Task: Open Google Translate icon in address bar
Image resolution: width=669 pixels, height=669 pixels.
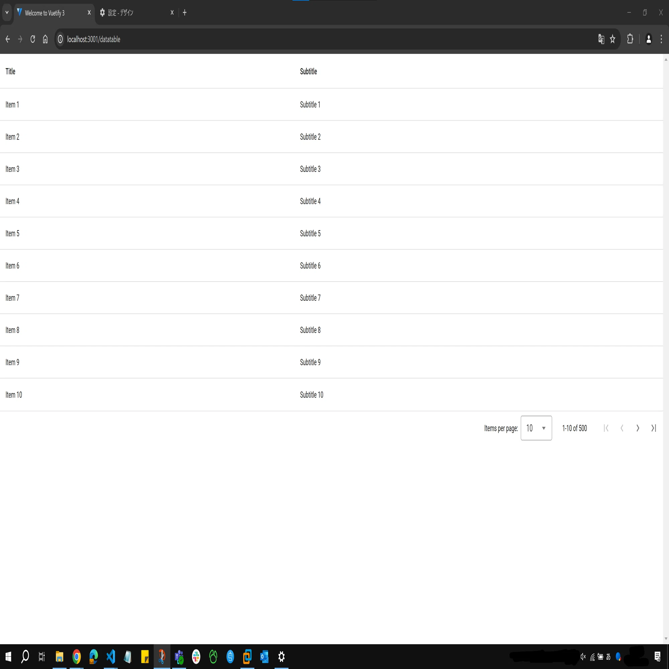Action: 601,39
